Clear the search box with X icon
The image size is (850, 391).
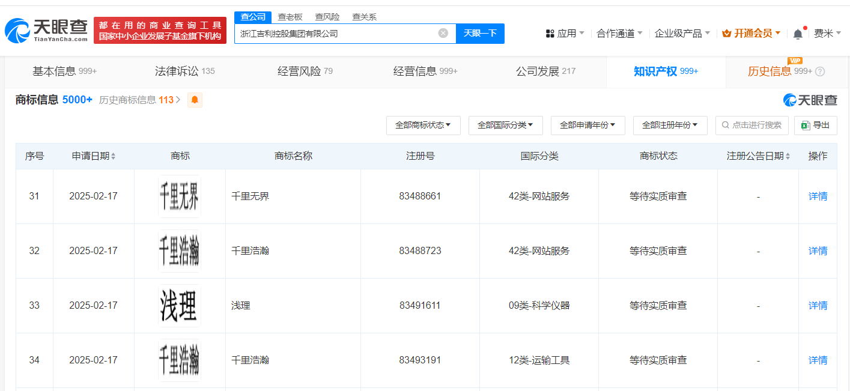click(x=443, y=33)
